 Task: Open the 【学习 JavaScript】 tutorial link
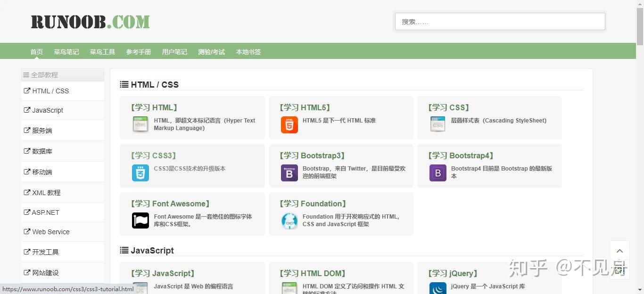[x=163, y=274]
